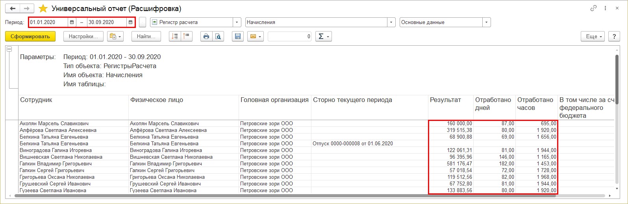Open the sum Σ dropdown button
Screen dimensions: 628x204
click(x=324, y=37)
